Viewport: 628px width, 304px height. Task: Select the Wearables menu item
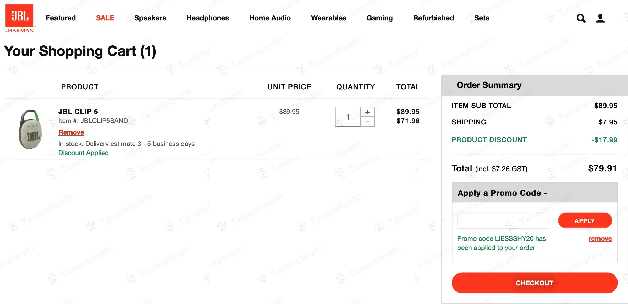[x=329, y=18]
